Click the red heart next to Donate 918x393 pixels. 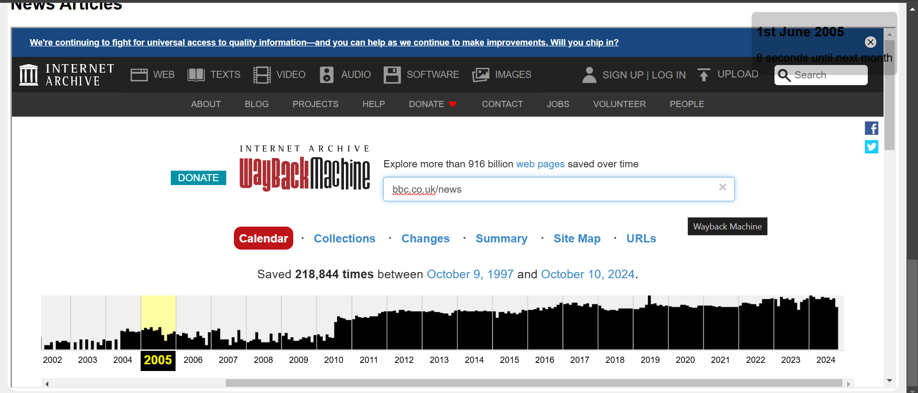click(x=453, y=104)
